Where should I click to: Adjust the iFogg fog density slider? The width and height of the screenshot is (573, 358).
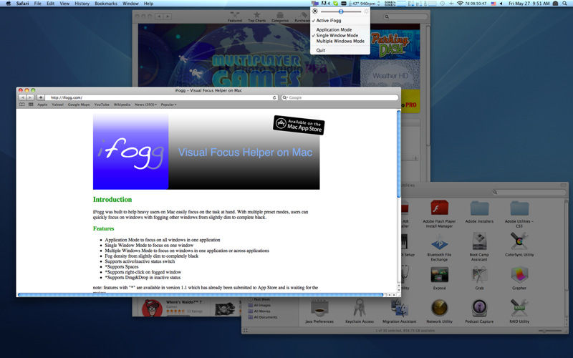341,11
